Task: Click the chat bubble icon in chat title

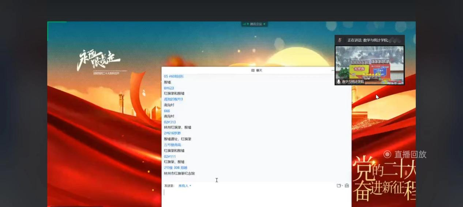Action: tap(253, 70)
